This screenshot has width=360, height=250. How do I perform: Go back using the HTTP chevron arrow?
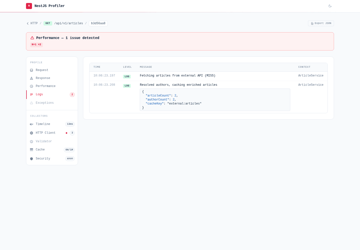pyautogui.click(x=28, y=23)
